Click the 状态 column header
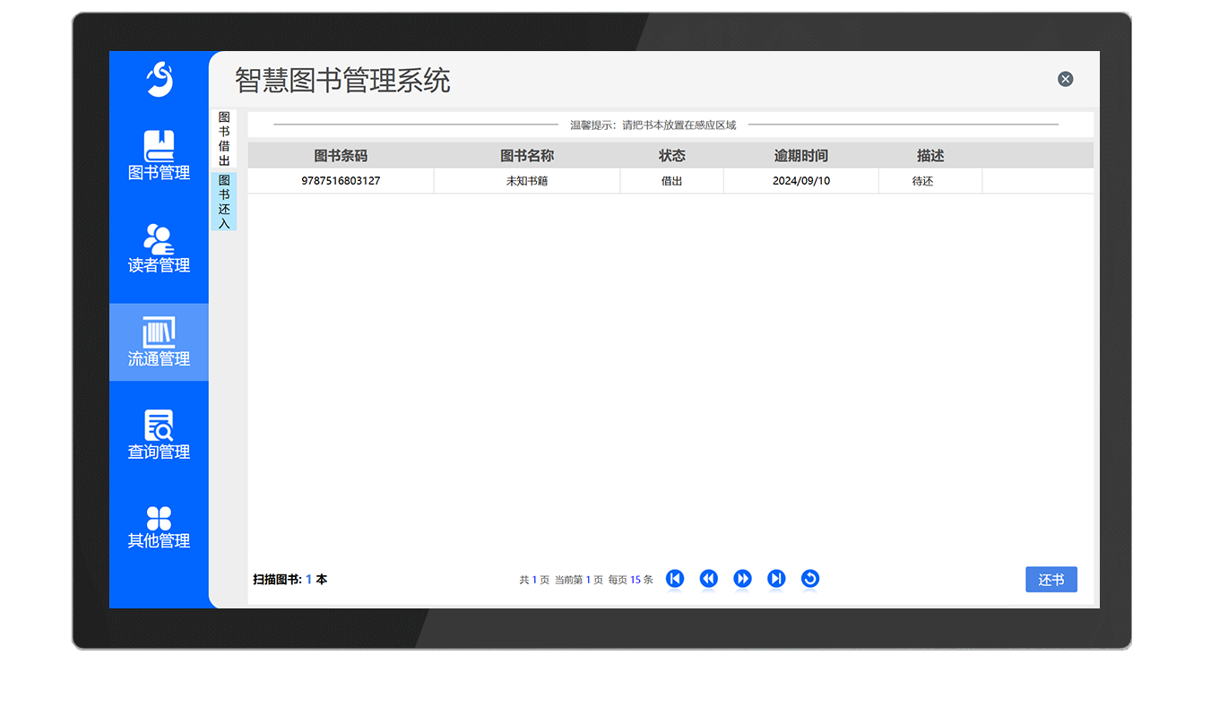 point(672,154)
